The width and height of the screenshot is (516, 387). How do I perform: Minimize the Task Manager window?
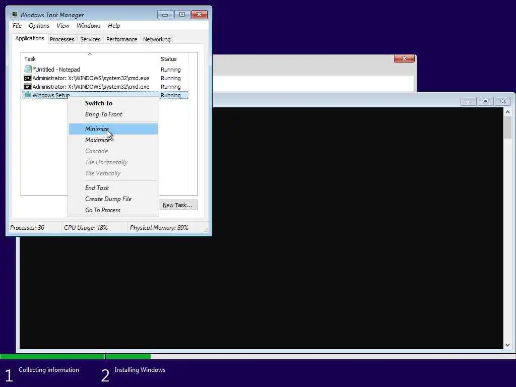click(165, 15)
